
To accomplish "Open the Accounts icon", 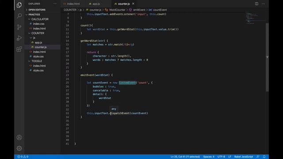I will pos(19,137).
